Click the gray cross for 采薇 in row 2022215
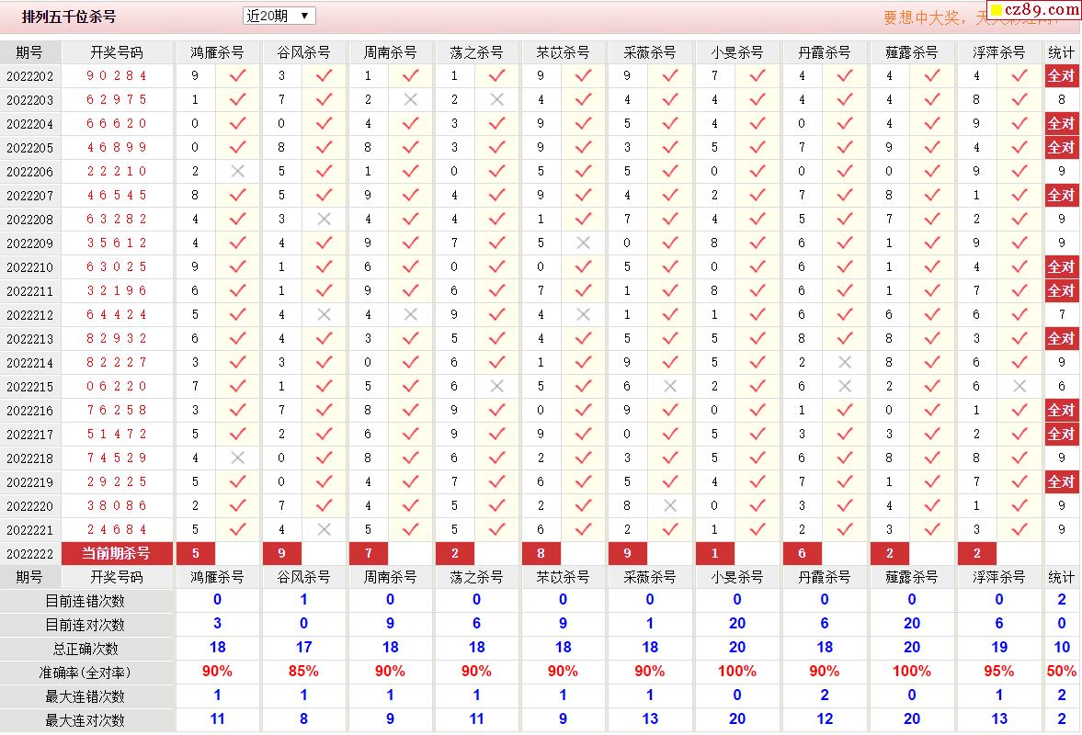1082x735 pixels. (670, 386)
